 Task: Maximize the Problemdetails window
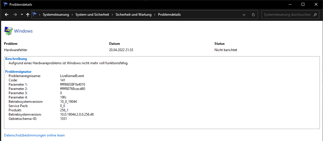[303, 4]
